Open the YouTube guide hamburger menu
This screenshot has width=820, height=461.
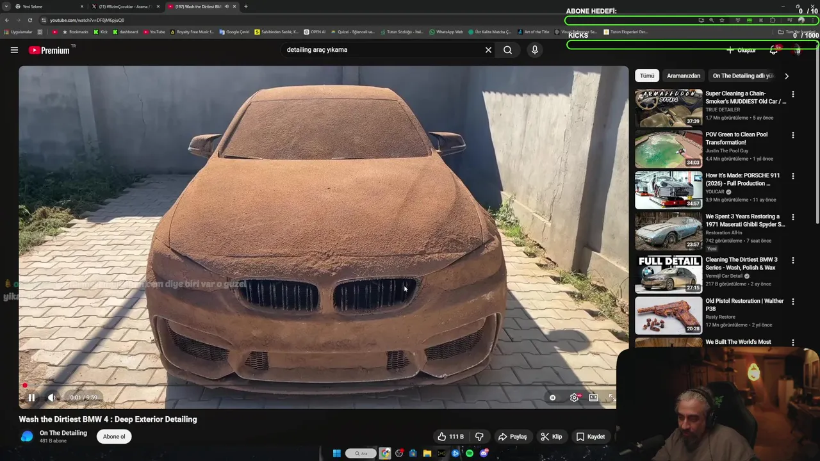(x=14, y=50)
